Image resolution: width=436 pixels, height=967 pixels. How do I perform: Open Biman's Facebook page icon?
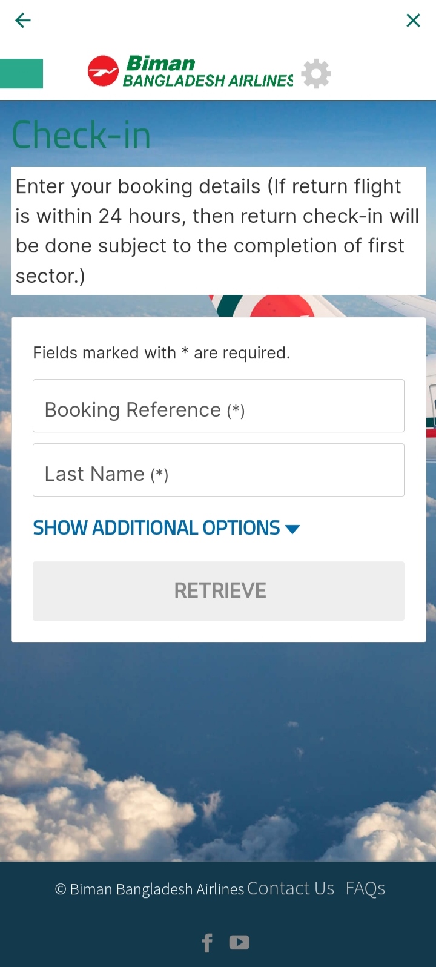207,943
